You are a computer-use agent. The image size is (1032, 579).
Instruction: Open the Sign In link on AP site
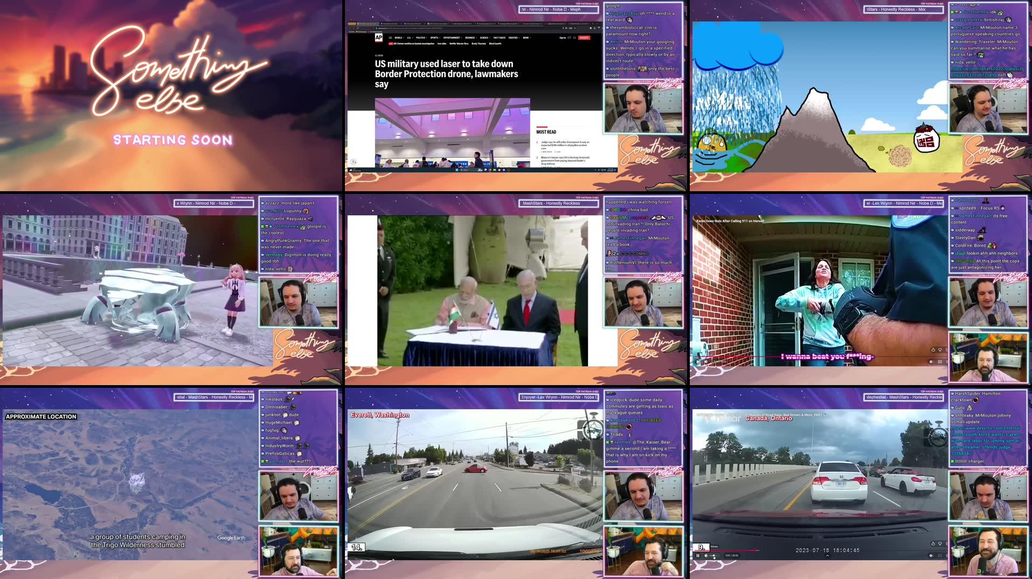[x=562, y=38]
